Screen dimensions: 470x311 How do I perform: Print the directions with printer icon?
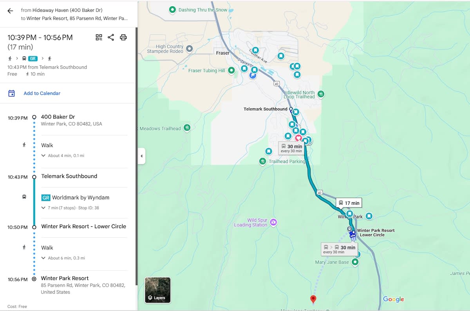[123, 37]
